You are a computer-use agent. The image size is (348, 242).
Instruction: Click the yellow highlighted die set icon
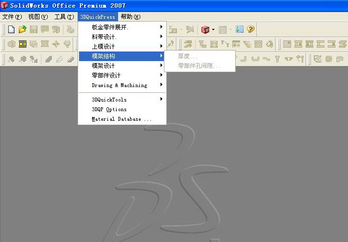23,44
